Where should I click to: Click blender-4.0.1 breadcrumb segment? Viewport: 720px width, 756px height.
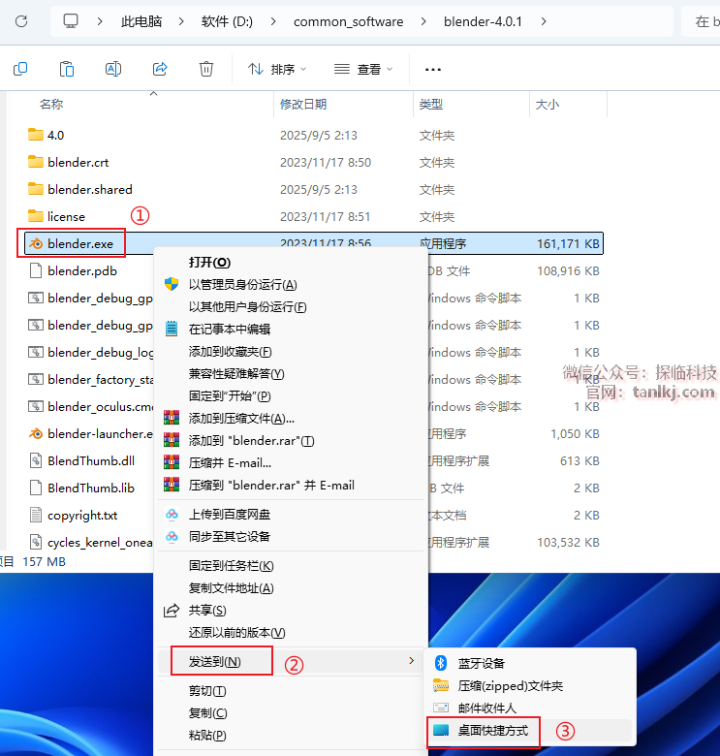483,21
